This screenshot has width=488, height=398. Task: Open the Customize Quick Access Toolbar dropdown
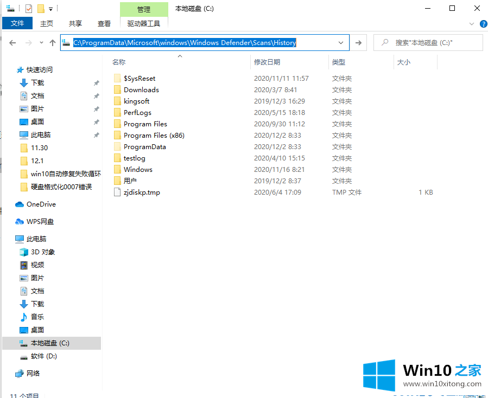[x=50, y=9]
